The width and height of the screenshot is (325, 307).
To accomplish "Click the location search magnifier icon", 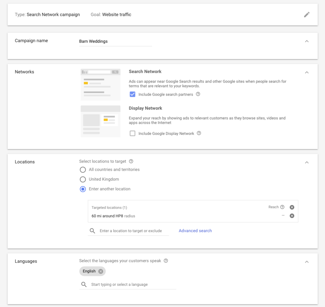I will pyautogui.click(x=92, y=231).
